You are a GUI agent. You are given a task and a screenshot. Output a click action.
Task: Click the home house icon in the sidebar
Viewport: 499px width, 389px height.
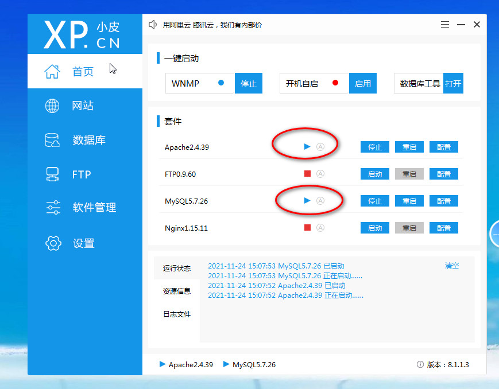52,71
